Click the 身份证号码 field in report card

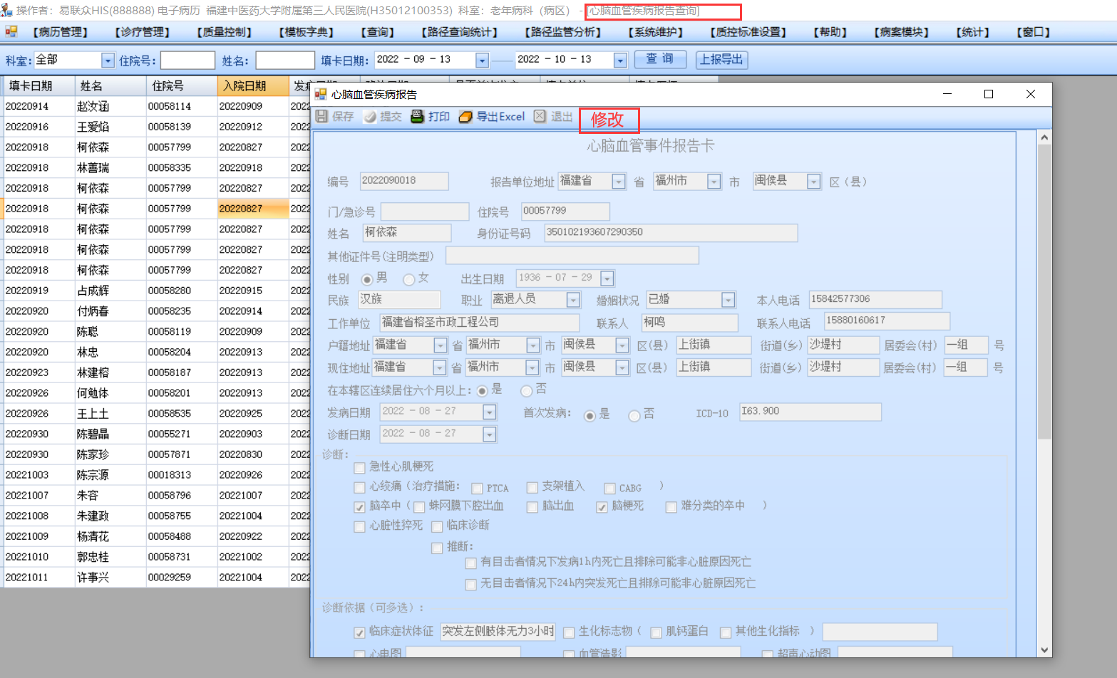pos(671,233)
